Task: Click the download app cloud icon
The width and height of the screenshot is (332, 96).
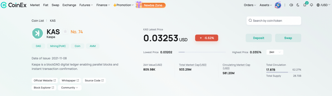Action: tap(312, 5)
